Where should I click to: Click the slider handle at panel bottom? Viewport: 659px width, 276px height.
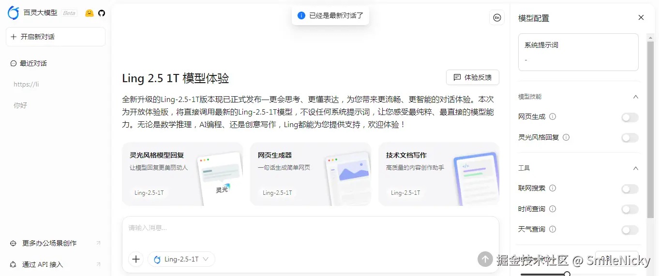click(x=567, y=274)
